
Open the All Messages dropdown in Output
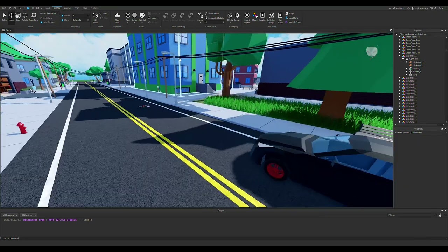[x=10, y=215]
